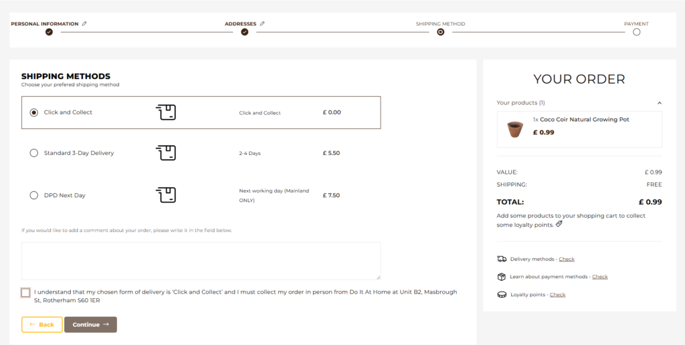Go back with the Back button
Screen dimensions: 685x345
(x=42, y=324)
